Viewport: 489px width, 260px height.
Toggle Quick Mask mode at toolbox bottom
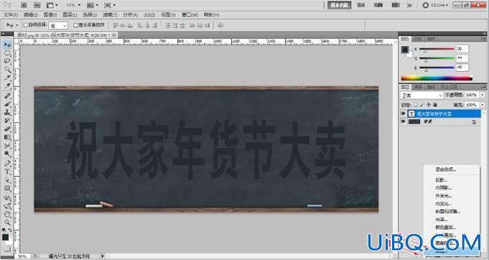tap(7, 249)
